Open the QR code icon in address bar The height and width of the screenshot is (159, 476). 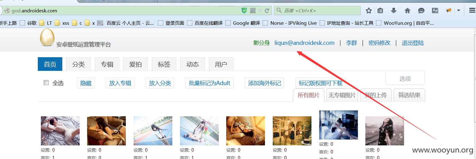point(253,11)
